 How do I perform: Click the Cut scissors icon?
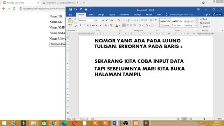75,19
